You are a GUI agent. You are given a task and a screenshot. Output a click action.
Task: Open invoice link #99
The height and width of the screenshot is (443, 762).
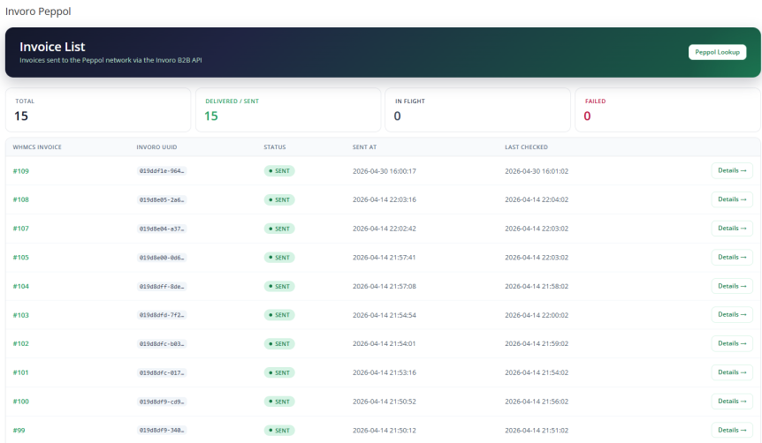19,431
